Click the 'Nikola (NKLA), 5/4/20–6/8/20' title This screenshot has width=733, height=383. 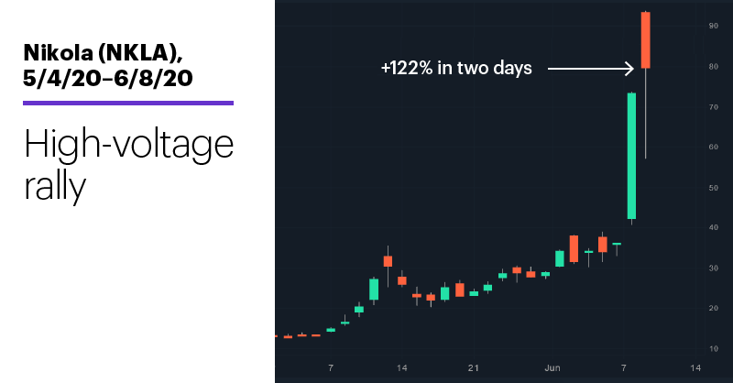(x=107, y=65)
